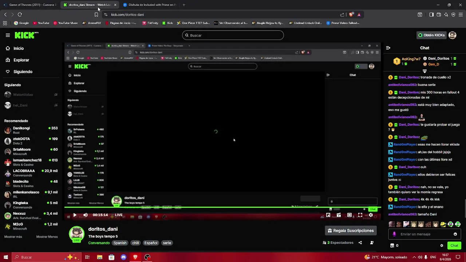
Task: Open the Kick hamburger menu
Action: click(8, 35)
